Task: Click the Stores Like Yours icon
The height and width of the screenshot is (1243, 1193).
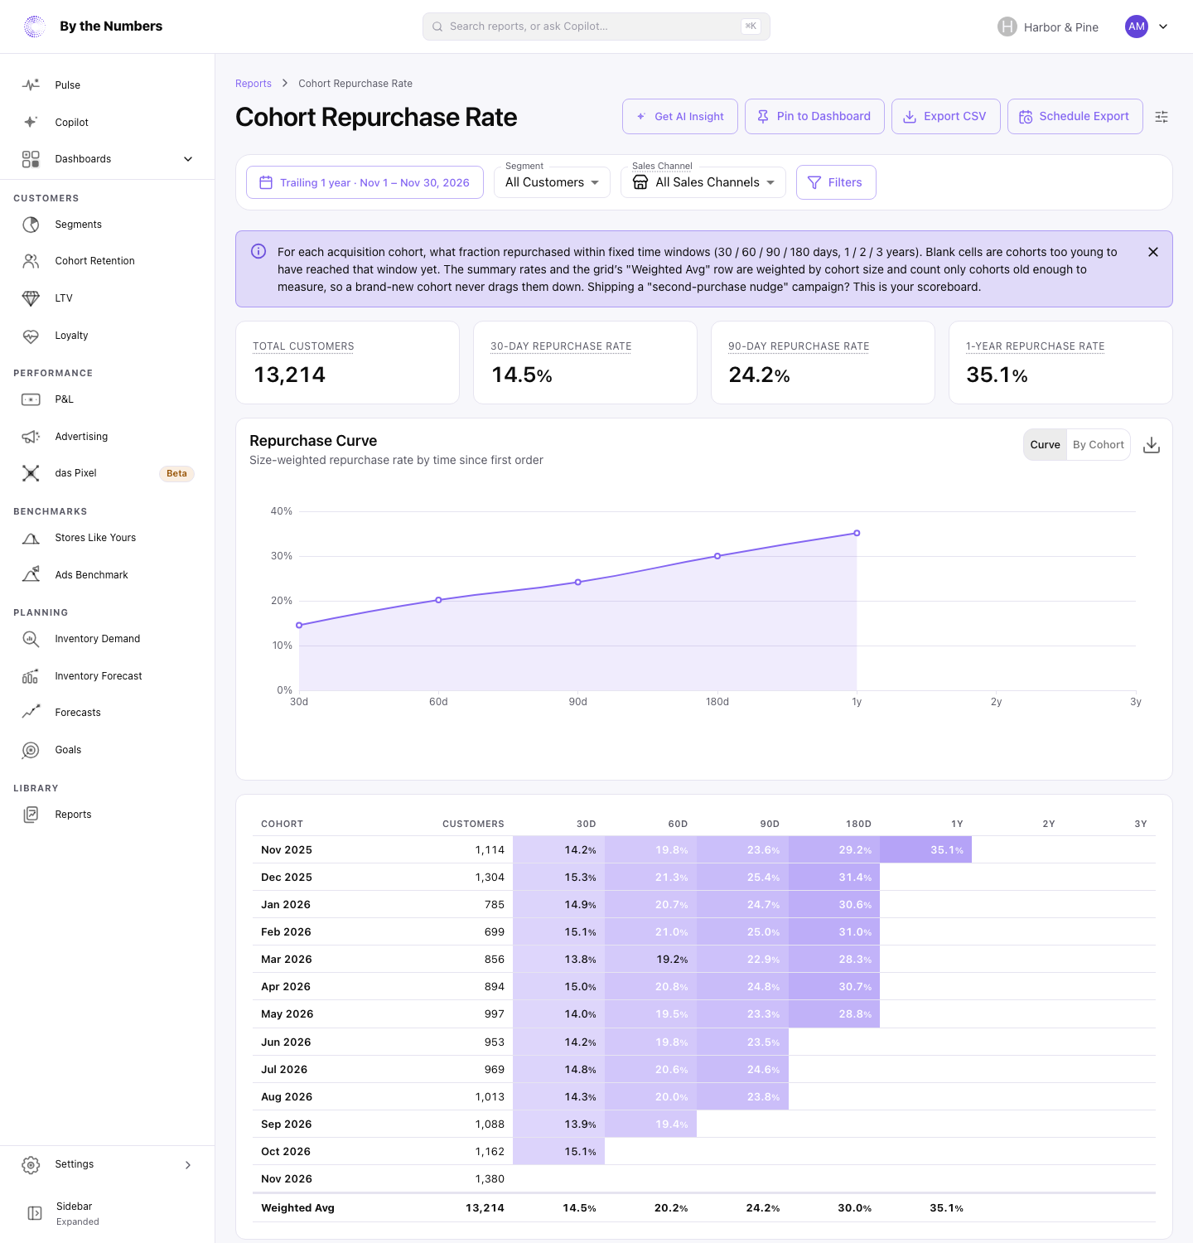Action: 31,538
